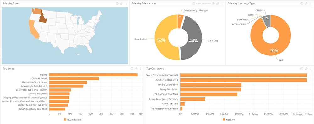Screen dimensions: 314x124
Task: Click the DESK inventory label
Action: [x=251, y=15]
